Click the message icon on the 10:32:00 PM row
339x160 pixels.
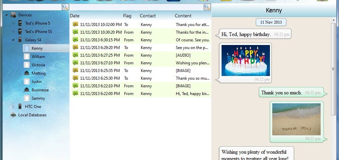pos(75,25)
